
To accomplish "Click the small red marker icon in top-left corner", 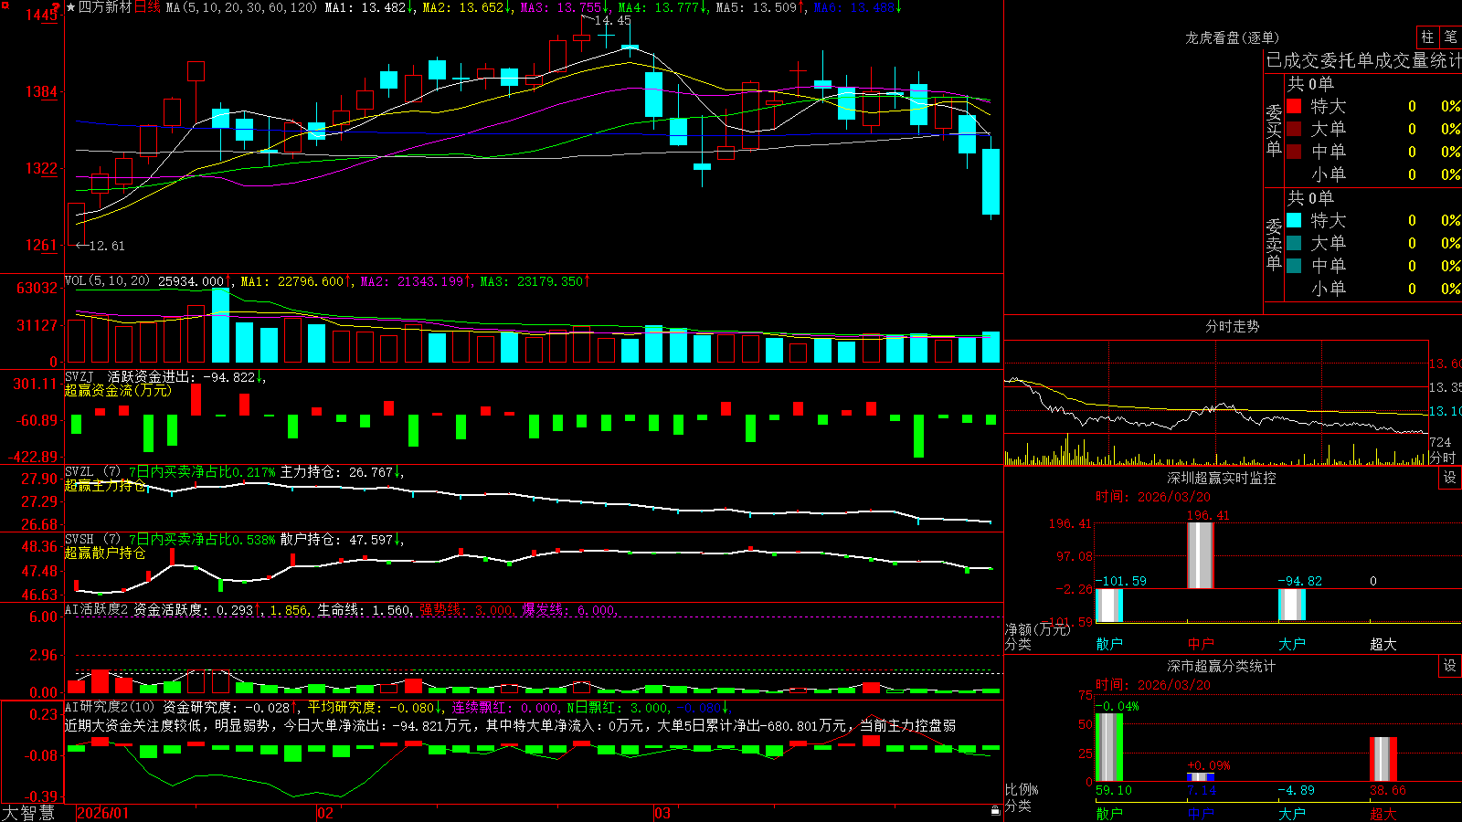I will tap(5, 5).
